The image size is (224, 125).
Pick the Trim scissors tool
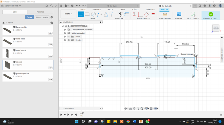120,14
